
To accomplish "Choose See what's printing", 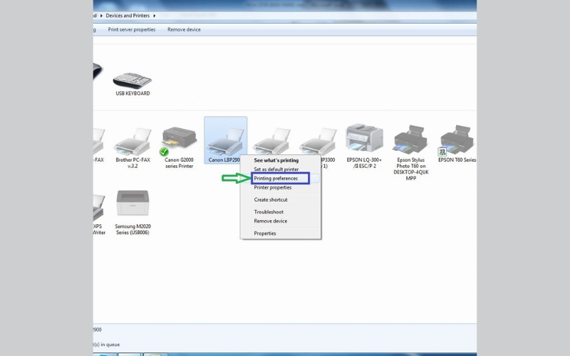I will click(276, 160).
